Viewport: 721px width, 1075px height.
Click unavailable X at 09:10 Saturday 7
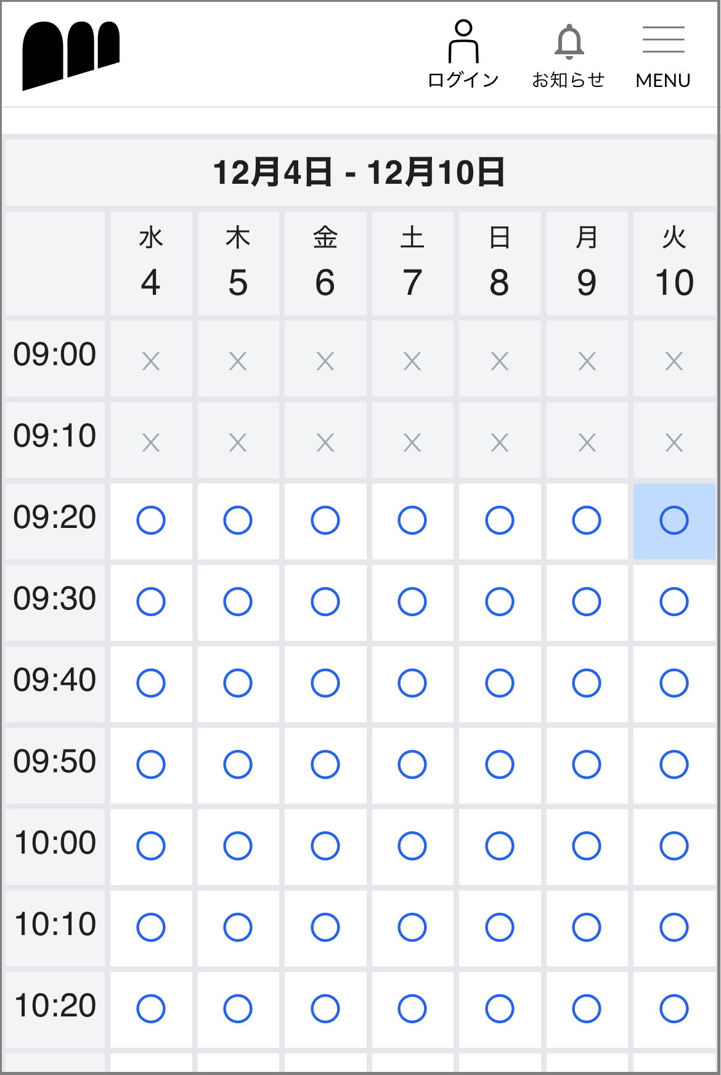coord(412,443)
